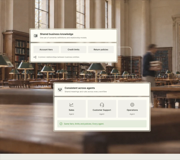
Task: Click 'Shared meanings and rules across every workflow'
Action: point(86,91)
